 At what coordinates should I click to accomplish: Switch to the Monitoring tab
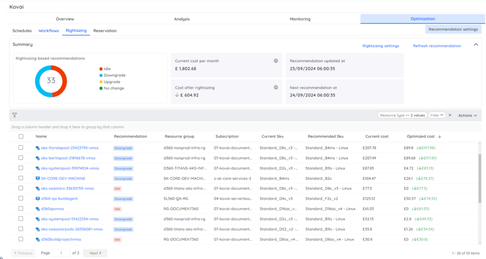[300, 19]
